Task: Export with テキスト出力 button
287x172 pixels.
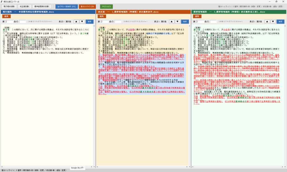Action: (x=106, y=6)
